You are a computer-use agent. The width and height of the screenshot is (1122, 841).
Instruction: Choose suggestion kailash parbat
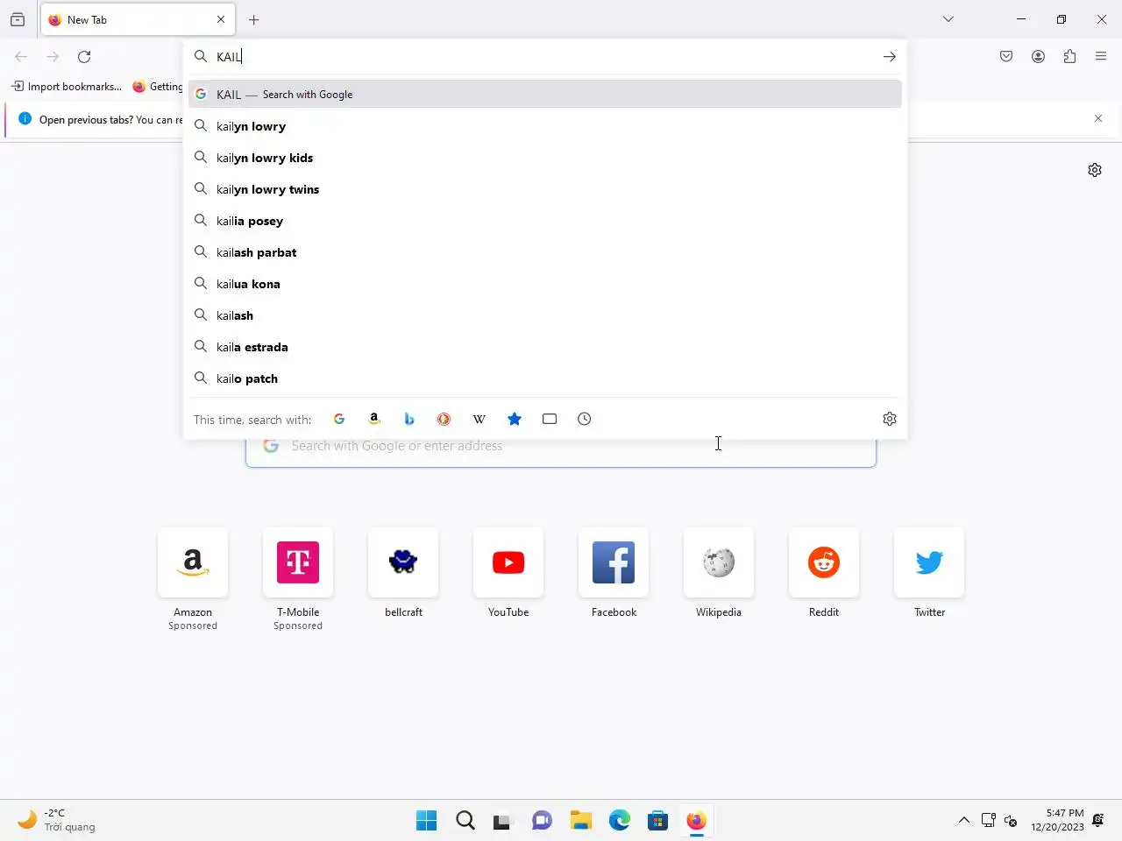[x=545, y=252]
